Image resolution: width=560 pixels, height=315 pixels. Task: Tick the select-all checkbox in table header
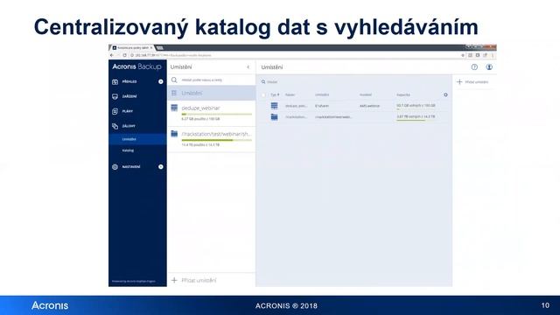click(263, 94)
